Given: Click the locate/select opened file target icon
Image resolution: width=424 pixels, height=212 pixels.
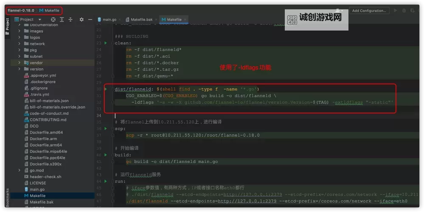Looking at the screenshot, I should [53, 20].
